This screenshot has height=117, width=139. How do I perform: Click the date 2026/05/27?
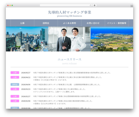click(26, 73)
